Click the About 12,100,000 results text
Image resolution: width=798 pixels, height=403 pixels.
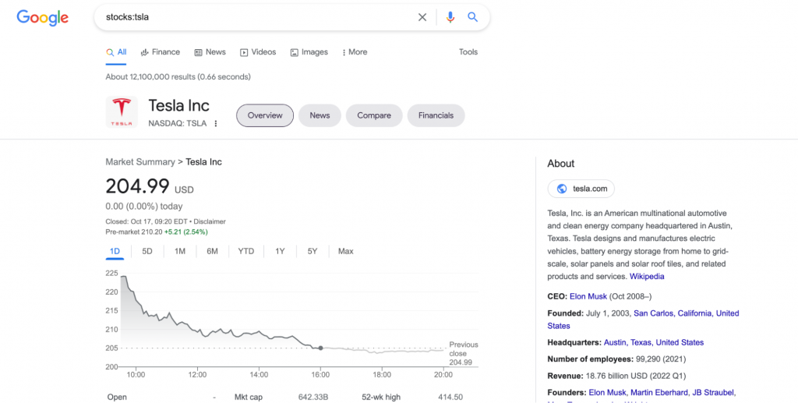pos(178,77)
